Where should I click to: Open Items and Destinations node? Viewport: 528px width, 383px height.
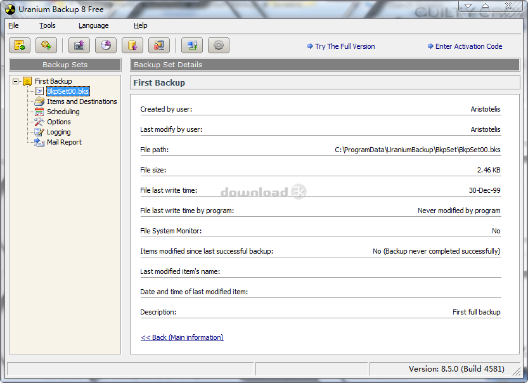[82, 101]
